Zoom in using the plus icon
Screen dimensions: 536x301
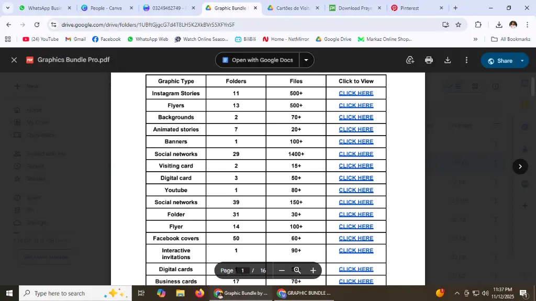point(313,271)
